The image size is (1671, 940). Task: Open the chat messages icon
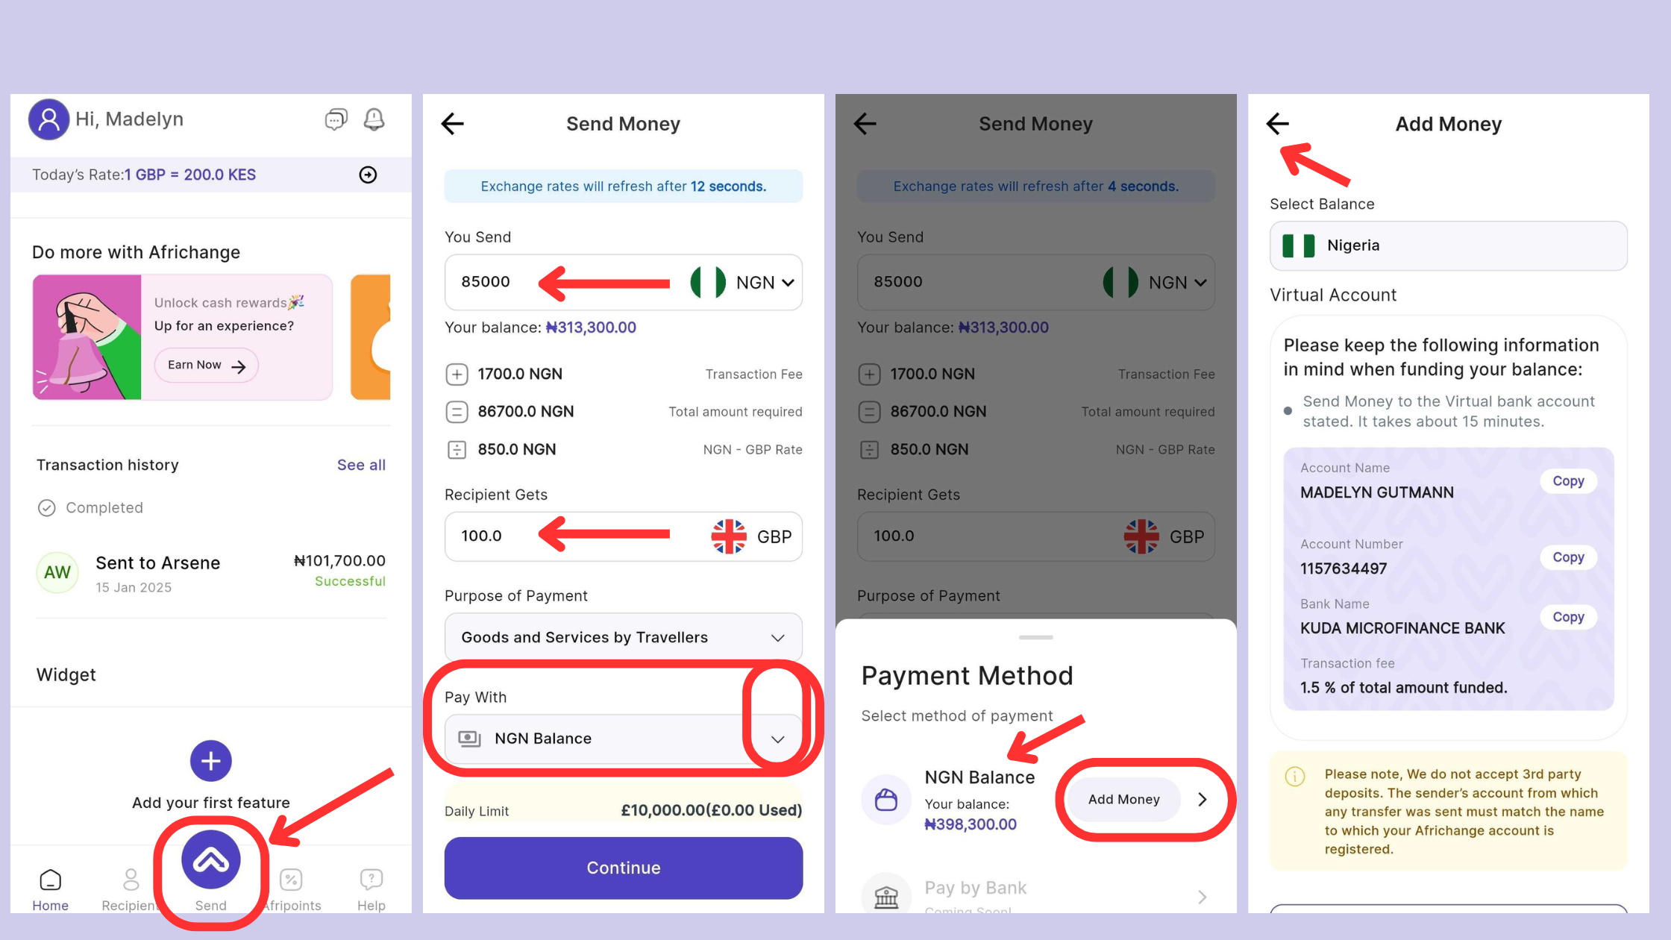pos(336,119)
